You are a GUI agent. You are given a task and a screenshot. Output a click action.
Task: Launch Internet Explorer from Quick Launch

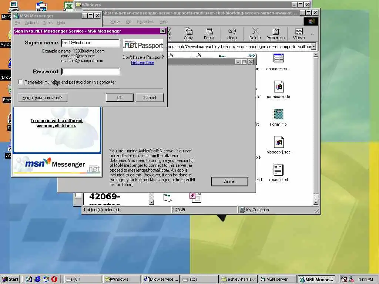point(37,280)
